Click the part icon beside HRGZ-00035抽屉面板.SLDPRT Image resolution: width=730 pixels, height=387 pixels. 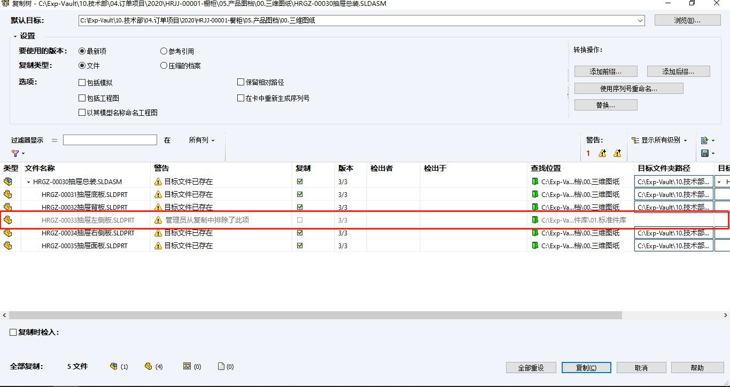point(7,246)
